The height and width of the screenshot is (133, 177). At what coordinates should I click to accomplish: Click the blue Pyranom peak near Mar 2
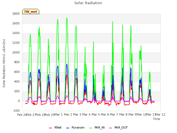(67, 64)
